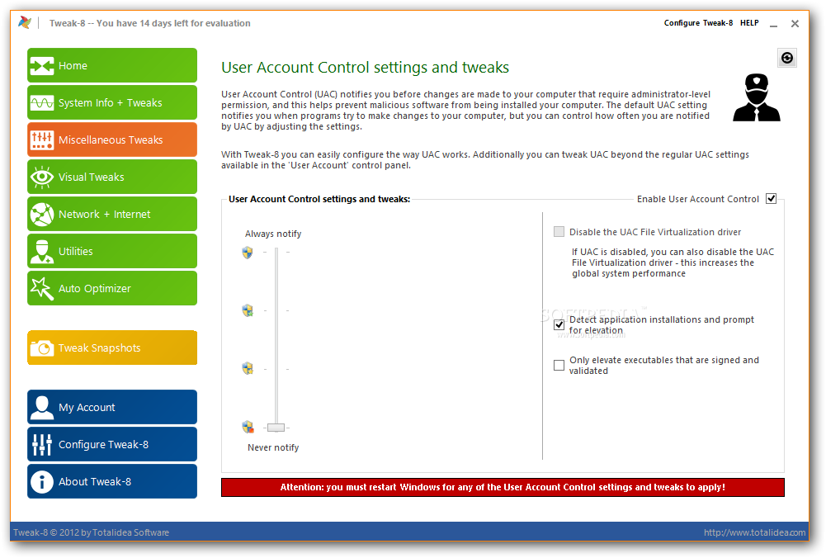Click the UAC notification slider handle

276,428
